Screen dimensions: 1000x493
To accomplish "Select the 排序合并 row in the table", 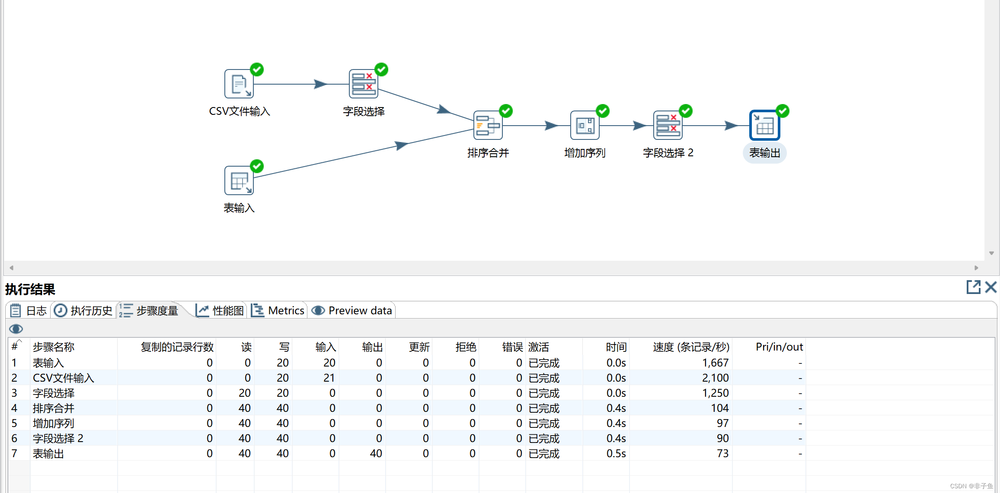I will [x=54, y=408].
